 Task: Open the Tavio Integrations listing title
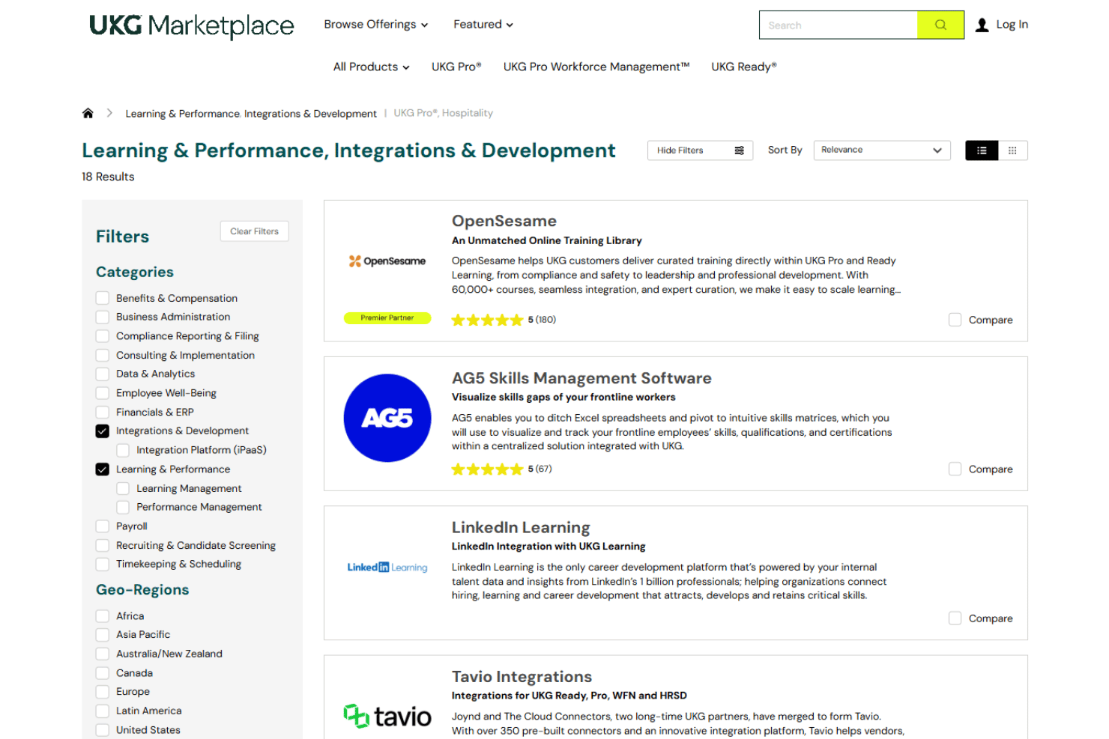[522, 677]
